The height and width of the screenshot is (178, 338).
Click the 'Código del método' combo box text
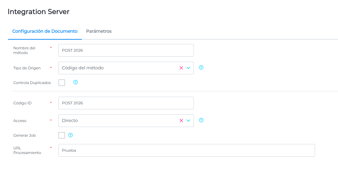(83, 68)
